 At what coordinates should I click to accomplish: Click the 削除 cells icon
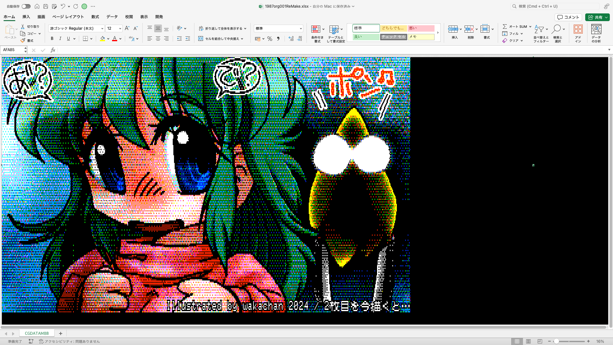(x=469, y=29)
